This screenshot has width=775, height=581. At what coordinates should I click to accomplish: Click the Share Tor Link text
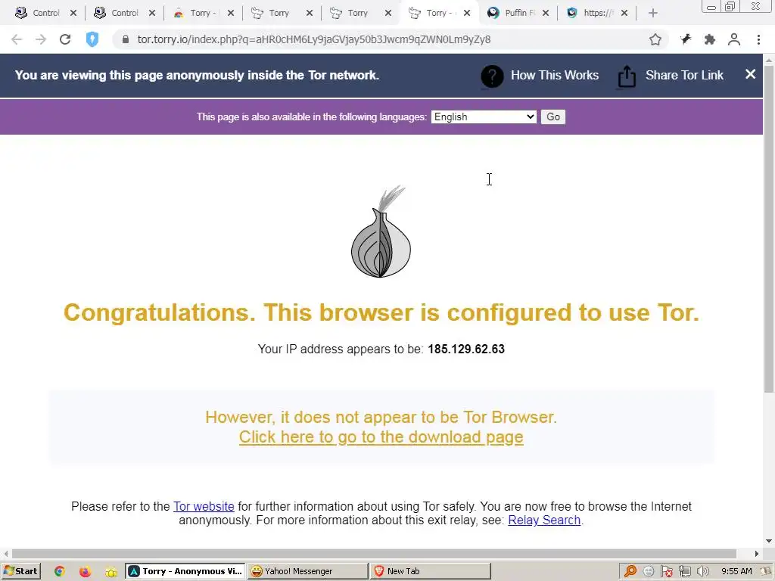684,75
